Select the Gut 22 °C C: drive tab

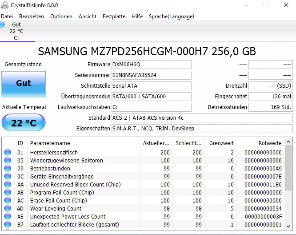coord(17,31)
